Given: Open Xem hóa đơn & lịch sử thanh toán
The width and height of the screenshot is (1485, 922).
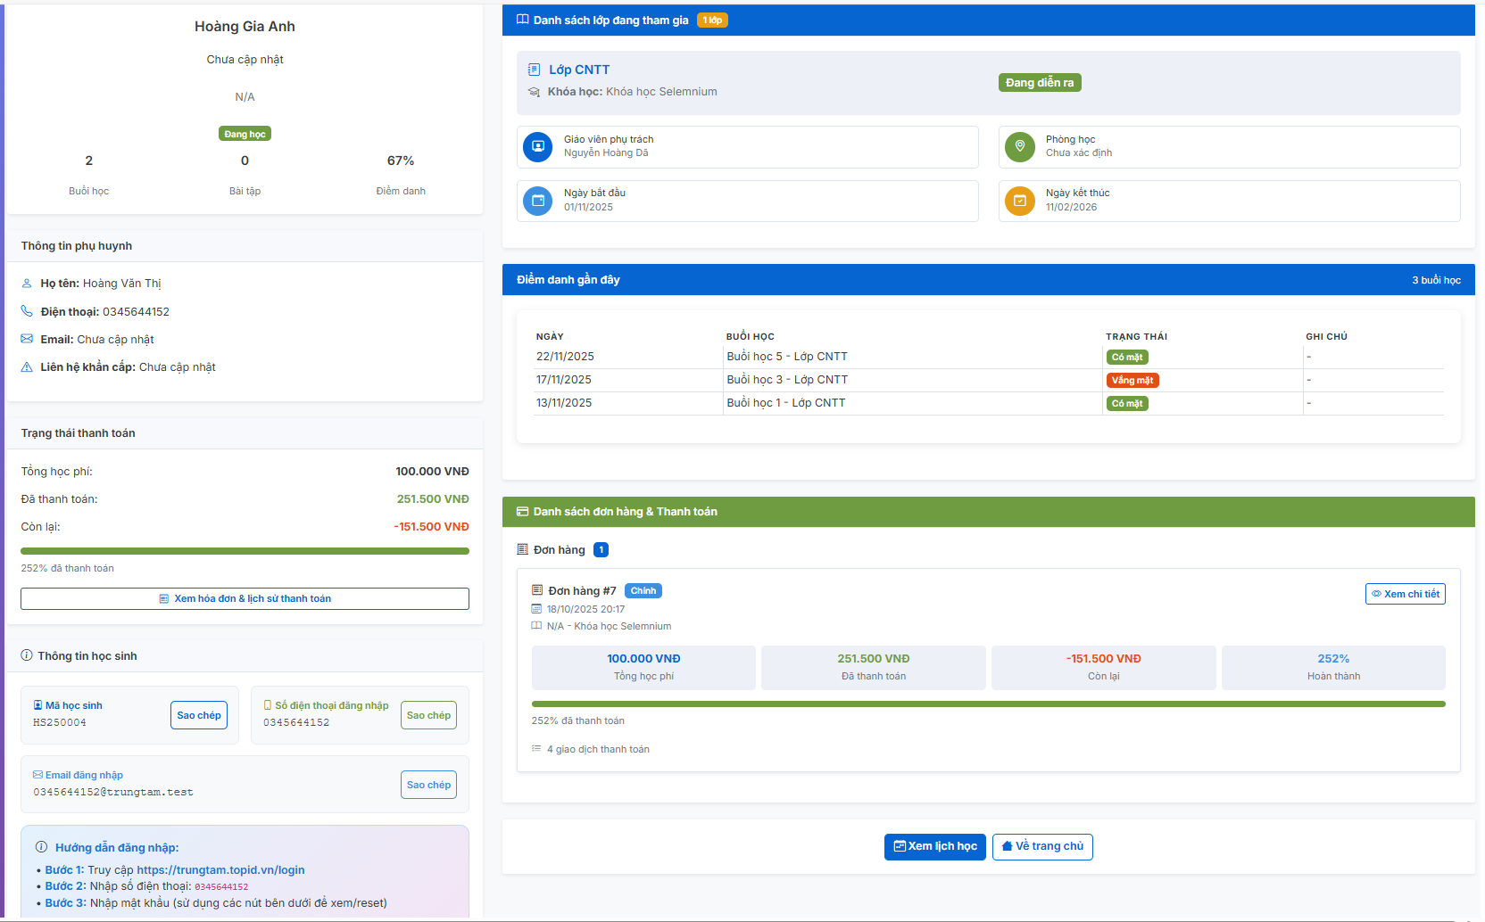Looking at the screenshot, I should pos(245,598).
